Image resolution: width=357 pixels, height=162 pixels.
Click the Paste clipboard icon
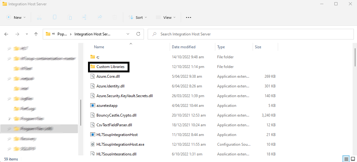(70, 18)
